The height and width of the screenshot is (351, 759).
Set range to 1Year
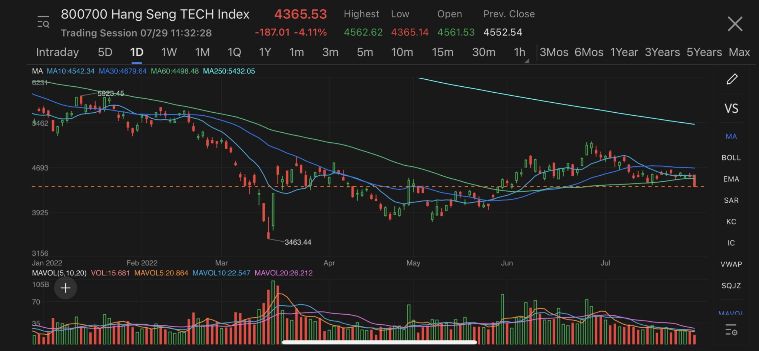pyautogui.click(x=624, y=52)
